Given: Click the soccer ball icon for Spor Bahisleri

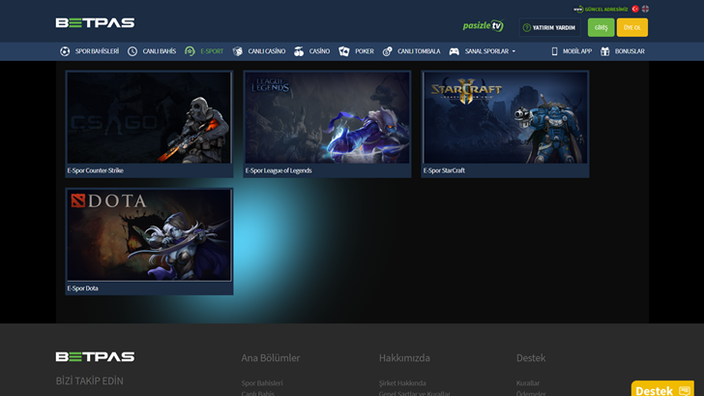Looking at the screenshot, I should pyautogui.click(x=65, y=51).
